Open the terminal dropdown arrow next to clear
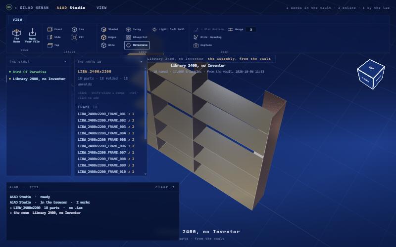 (174, 187)
